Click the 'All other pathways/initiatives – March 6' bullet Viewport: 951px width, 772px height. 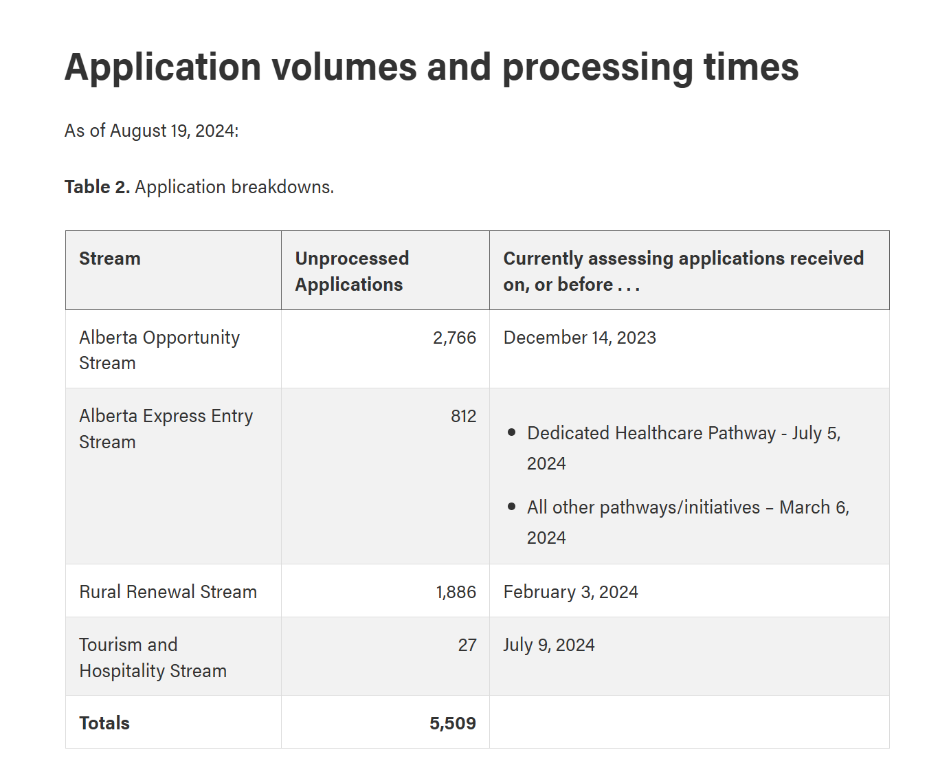pyautogui.click(x=688, y=522)
